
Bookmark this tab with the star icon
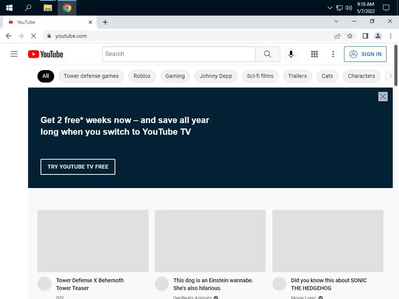coord(350,36)
